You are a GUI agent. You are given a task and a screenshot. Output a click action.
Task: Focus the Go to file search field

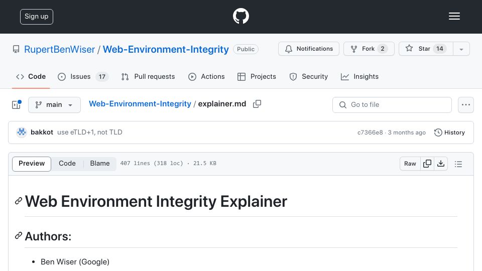392,105
